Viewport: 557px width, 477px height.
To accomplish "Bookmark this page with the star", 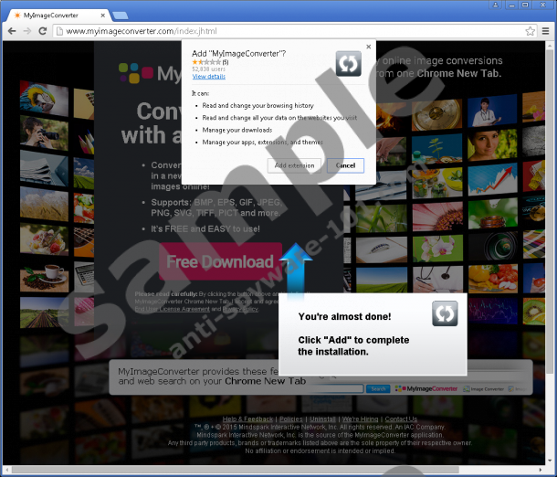I will [530, 31].
